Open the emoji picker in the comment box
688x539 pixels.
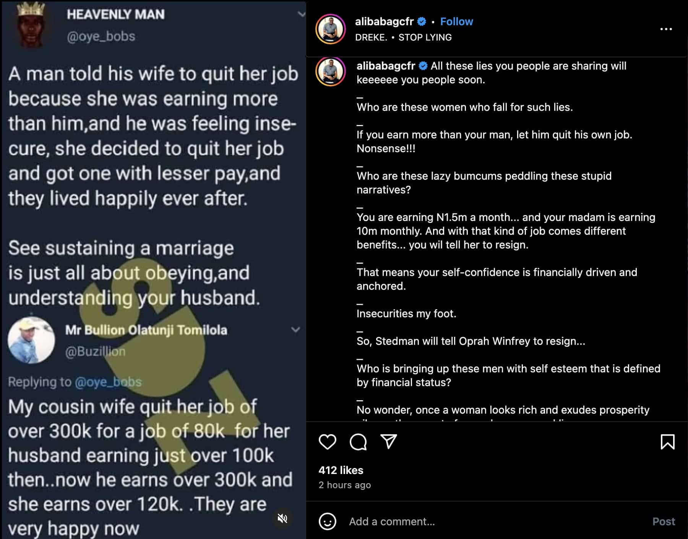click(327, 521)
